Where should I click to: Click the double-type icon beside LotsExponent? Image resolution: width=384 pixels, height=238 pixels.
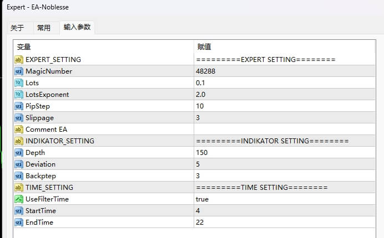19,95
